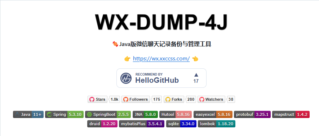Click the JNA 5.8.0 badge
This screenshot has width=319, height=136.
click(x=145, y=114)
